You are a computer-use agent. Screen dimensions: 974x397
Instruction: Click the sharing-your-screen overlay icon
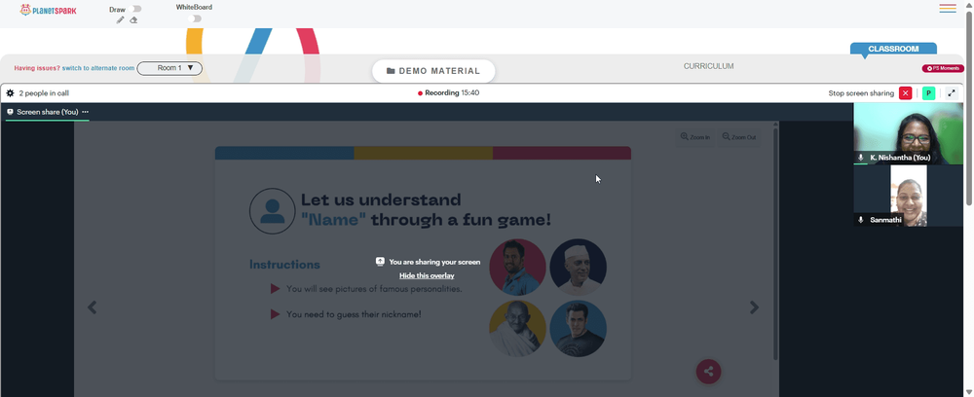coord(380,262)
